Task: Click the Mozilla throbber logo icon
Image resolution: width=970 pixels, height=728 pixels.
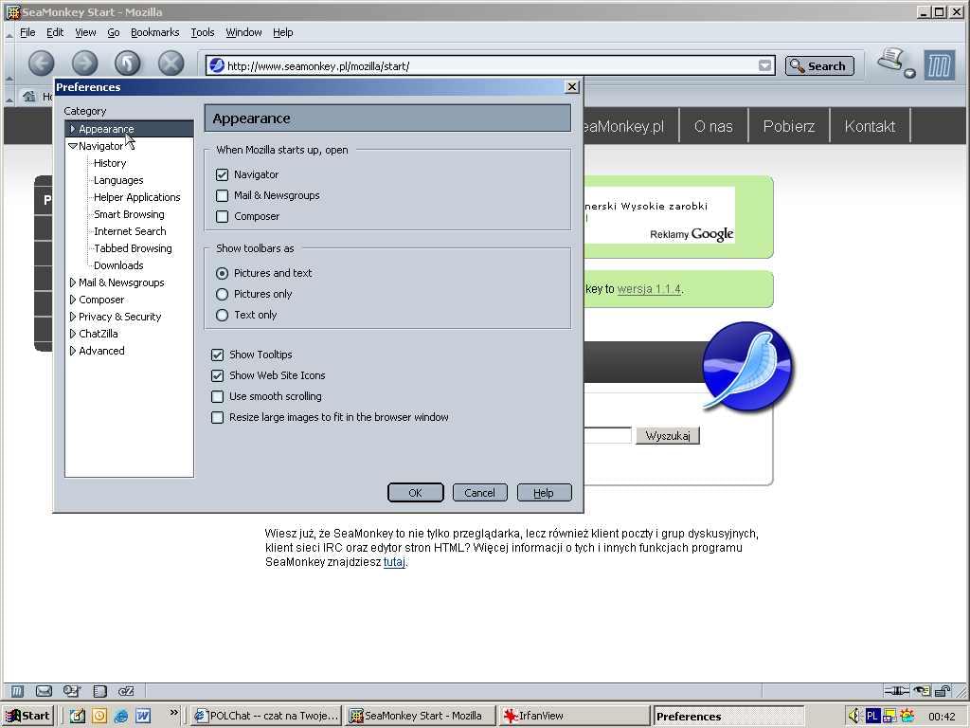Action: [x=939, y=65]
